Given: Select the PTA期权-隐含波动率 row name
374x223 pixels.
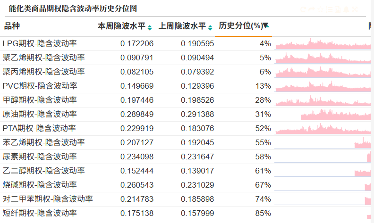Looking at the screenshot, I should [39, 128].
